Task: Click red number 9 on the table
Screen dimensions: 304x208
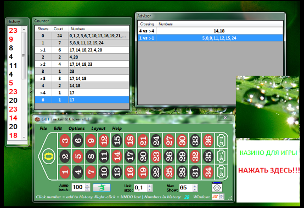Action: pyautogui.click(x=91, y=141)
